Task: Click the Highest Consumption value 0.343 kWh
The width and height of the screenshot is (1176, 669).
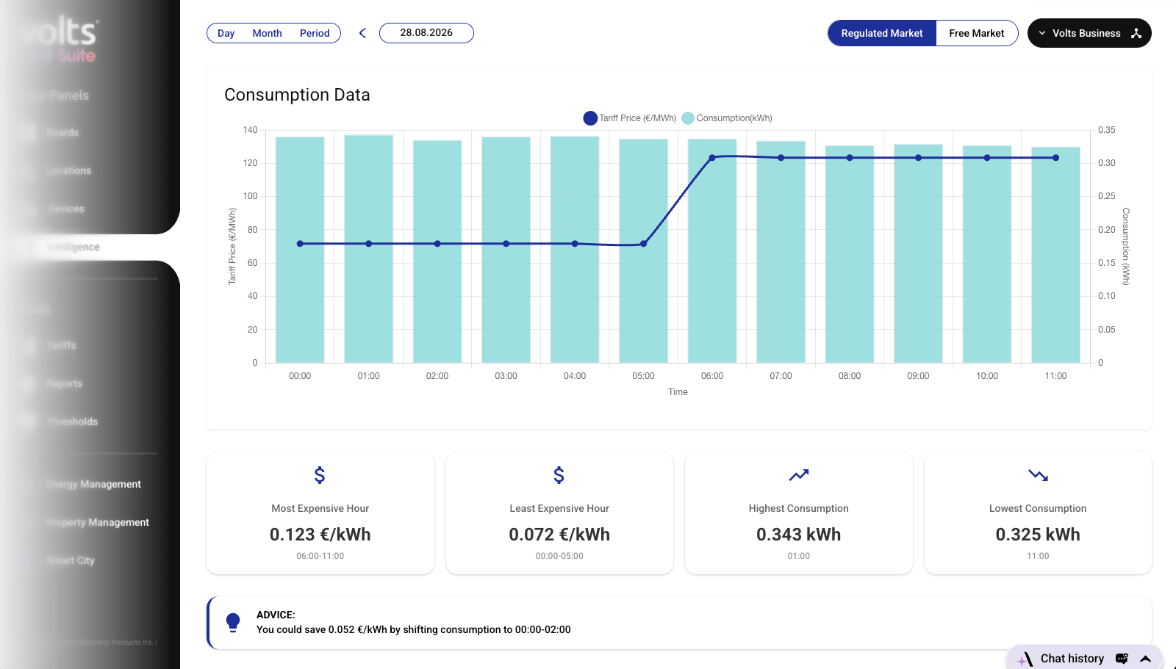Action: click(799, 535)
